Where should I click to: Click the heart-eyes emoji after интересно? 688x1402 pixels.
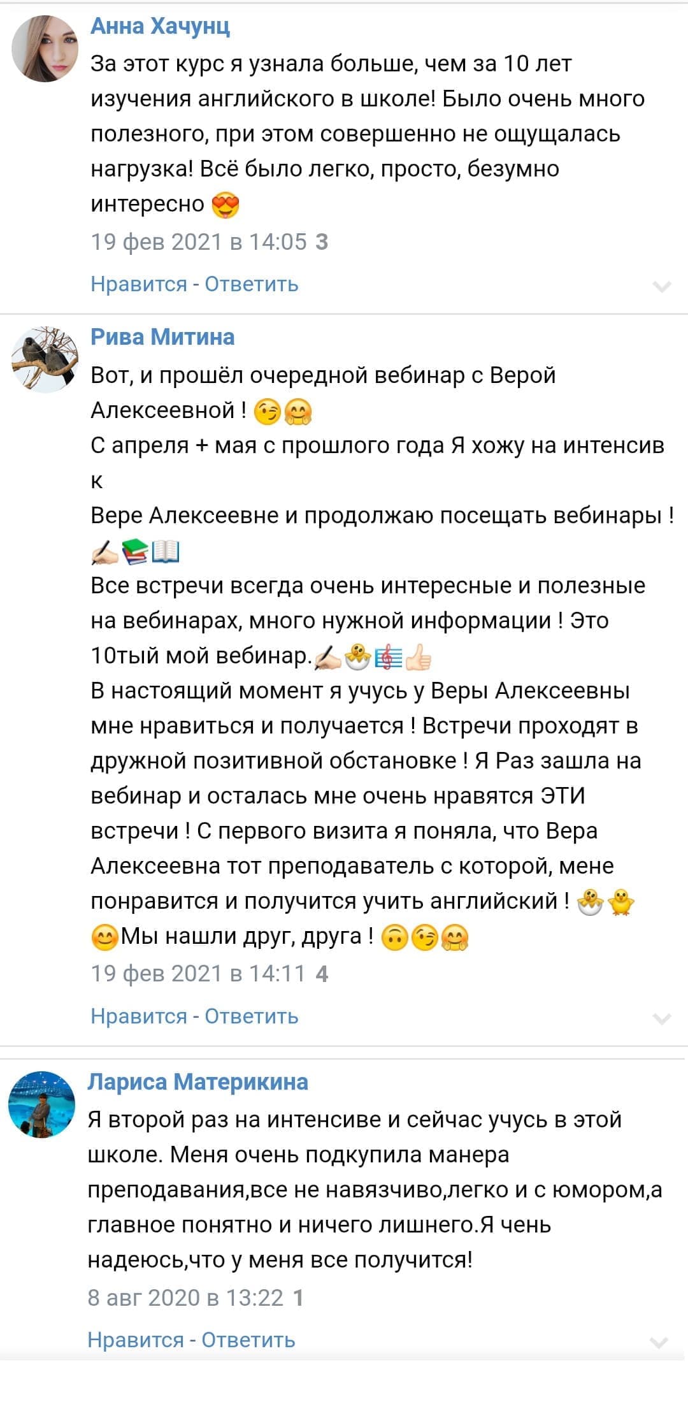[x=225, y=205]
